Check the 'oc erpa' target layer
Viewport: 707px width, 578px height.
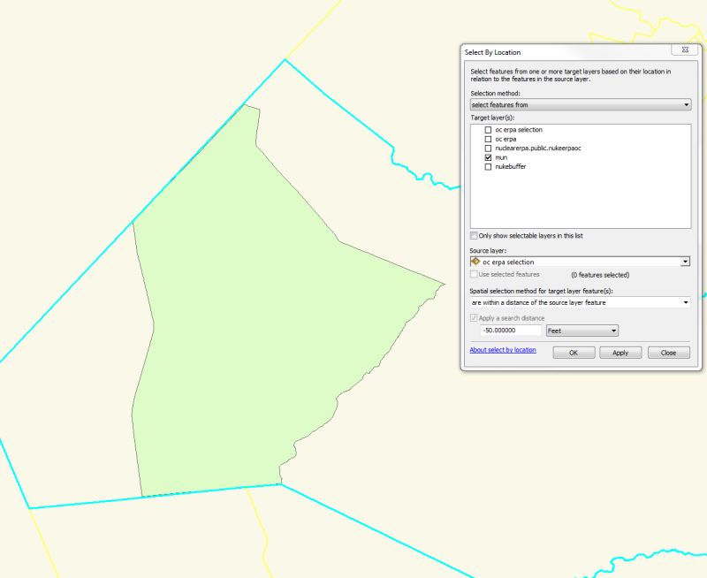488,140
